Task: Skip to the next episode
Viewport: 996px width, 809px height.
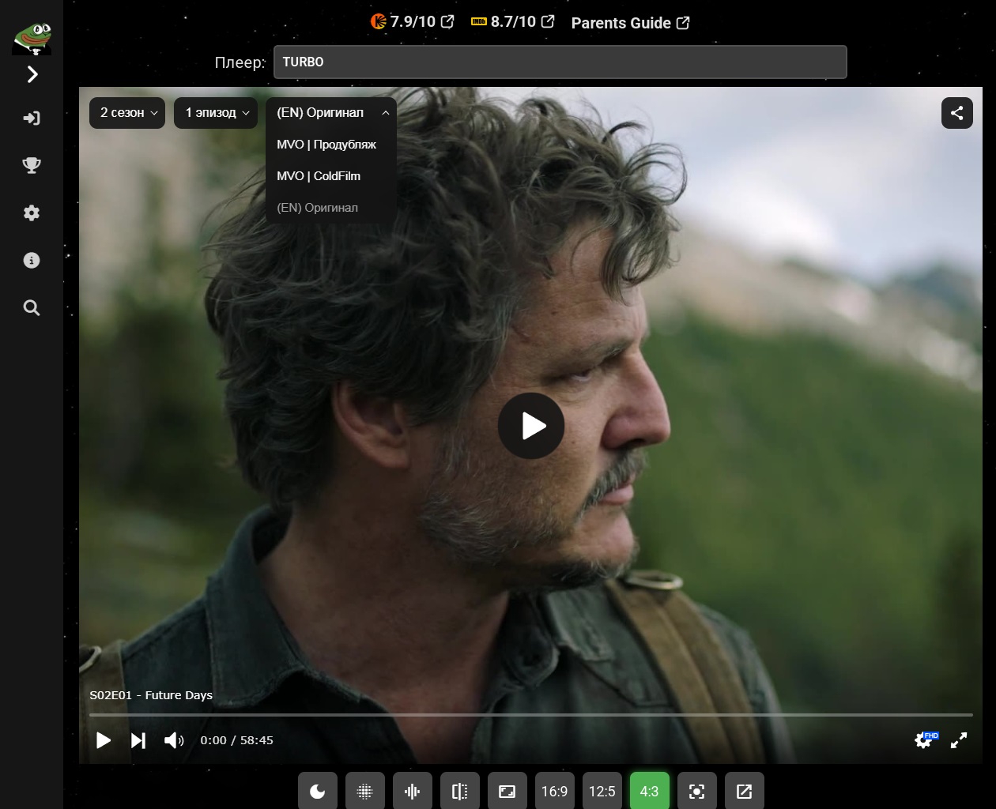Action: click(x=138, y=740)
